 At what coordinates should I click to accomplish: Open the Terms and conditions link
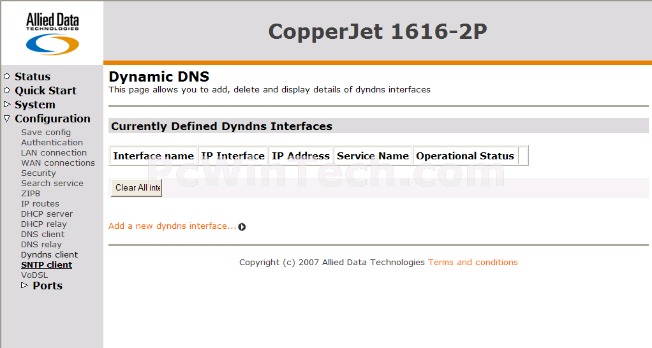pyautogui.click(x=473, y=263)
